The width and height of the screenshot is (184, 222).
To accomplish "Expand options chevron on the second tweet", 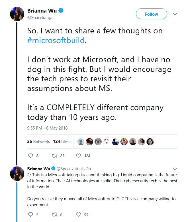I will tap(175, 169).
